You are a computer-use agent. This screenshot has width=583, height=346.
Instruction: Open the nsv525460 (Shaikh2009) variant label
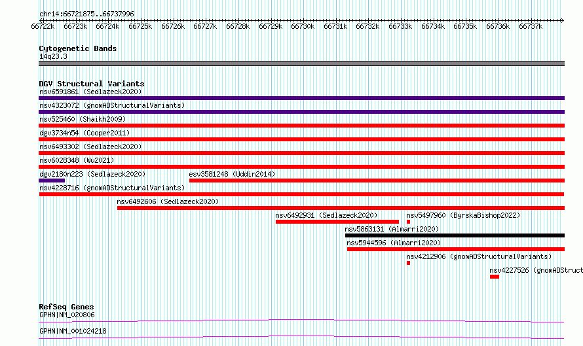pos(83,119)
